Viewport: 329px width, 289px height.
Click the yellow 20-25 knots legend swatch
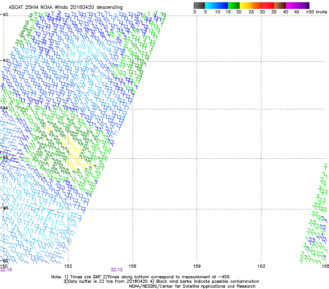(245, 5)
